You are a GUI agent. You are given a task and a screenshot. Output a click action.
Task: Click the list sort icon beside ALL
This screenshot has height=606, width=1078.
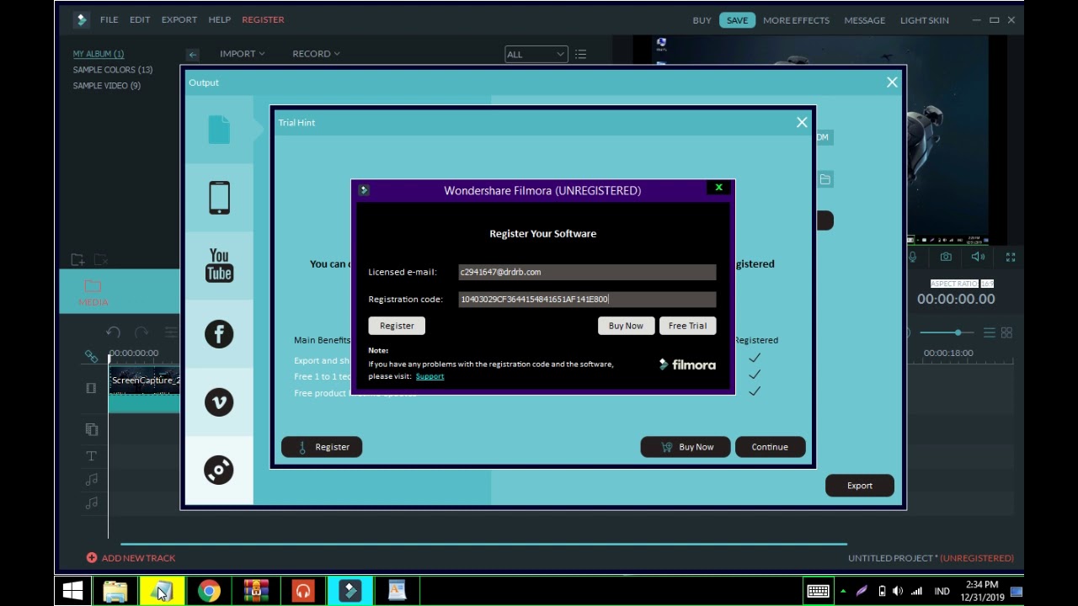580,55
